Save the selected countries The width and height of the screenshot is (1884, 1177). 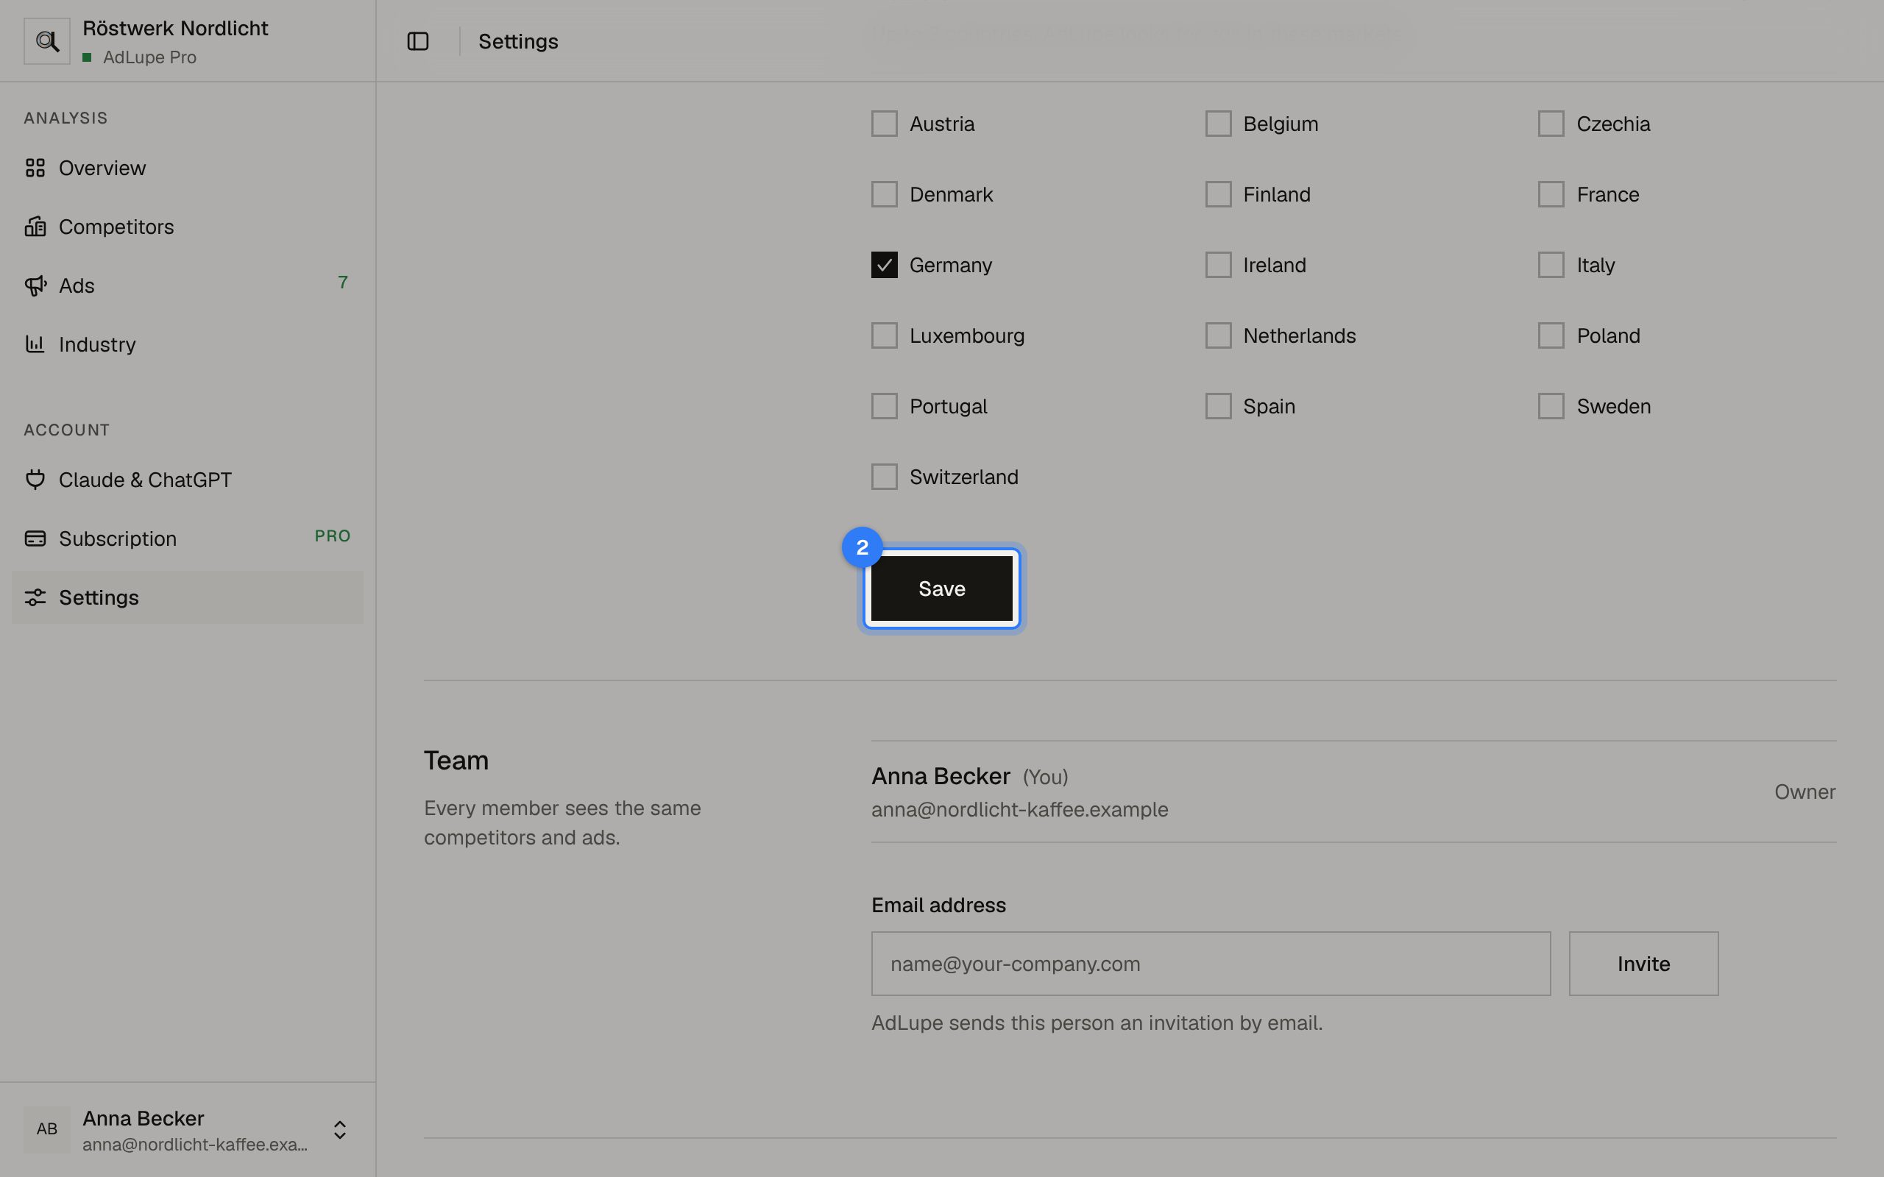pyautogui.click(x=942, y=588)
